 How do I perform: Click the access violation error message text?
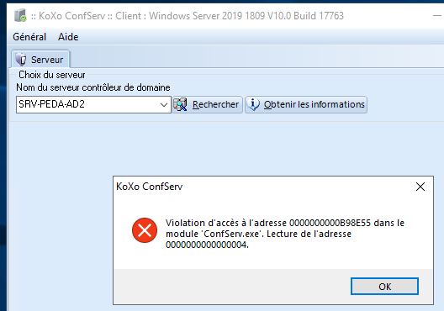click(285, 234)
